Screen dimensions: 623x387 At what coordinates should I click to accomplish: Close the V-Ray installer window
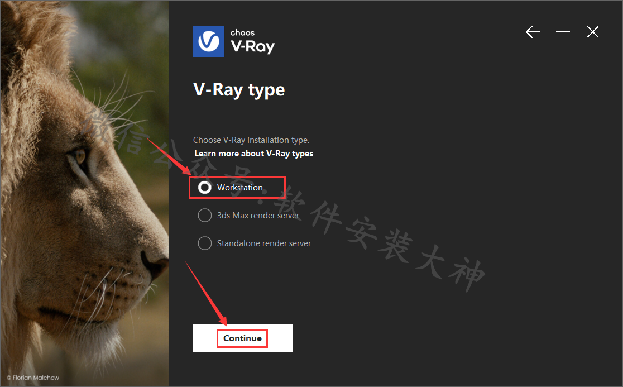click(x=592, y=32)
